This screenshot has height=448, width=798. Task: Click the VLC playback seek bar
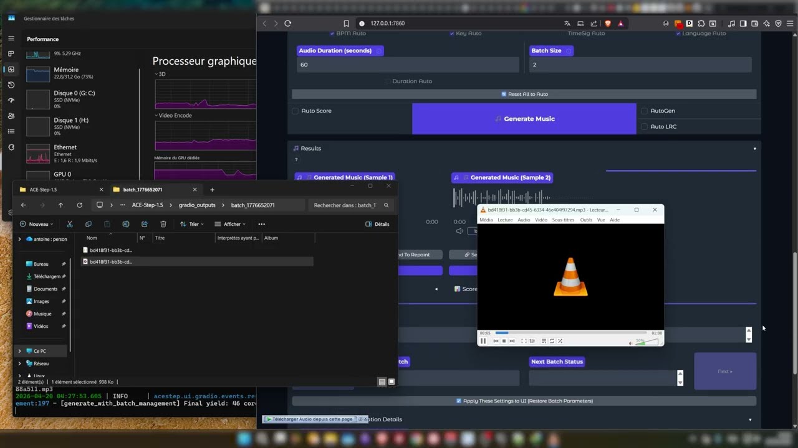[570, 333]
